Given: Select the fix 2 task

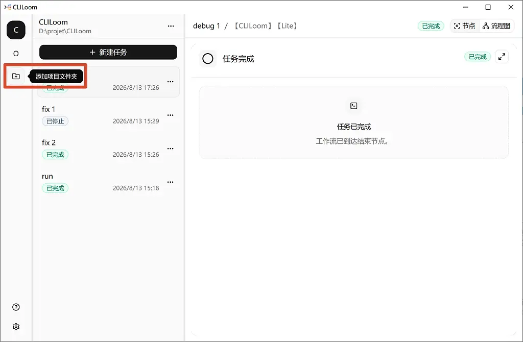Looking at the screenshot, I should 108,149.
